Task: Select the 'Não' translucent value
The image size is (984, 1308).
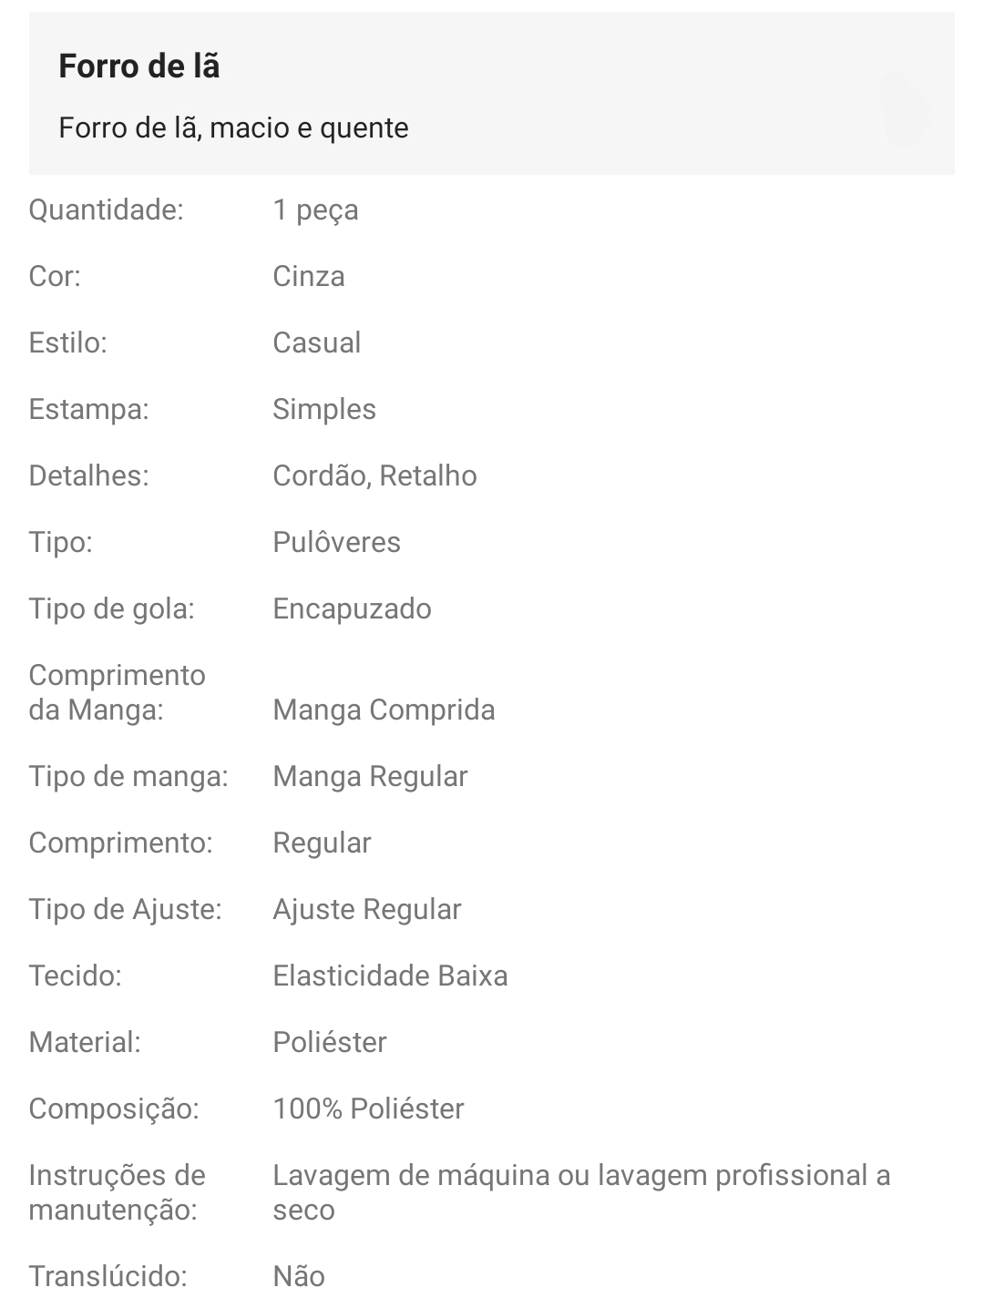Action: point(299,1277)
